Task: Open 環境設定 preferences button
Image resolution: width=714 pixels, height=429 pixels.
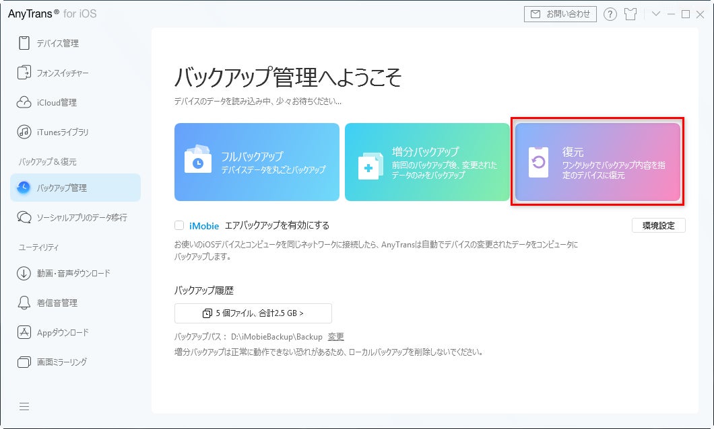Action: tap(659, 225)
